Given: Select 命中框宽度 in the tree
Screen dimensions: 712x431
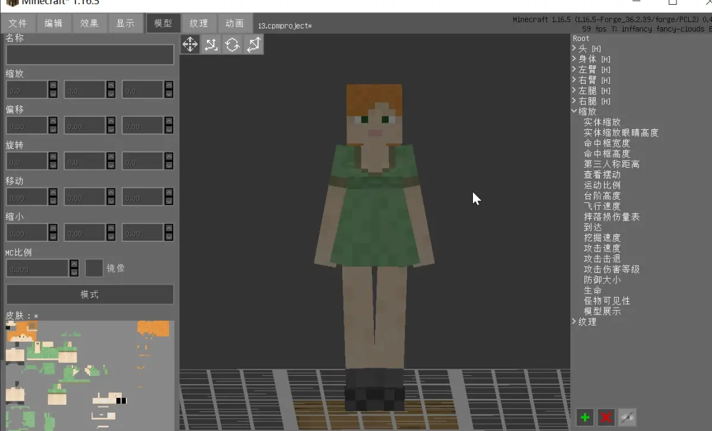Looking at the screenshot, I should (x=607, y=143).
